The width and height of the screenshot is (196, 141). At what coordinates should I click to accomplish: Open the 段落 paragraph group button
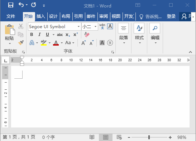pos(123,33)
